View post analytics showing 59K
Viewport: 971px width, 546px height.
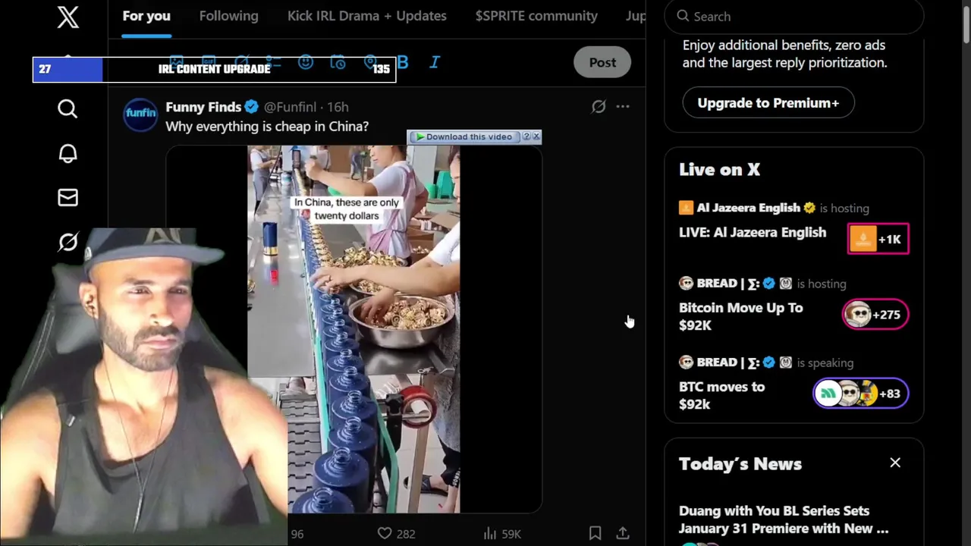(502, 534)
